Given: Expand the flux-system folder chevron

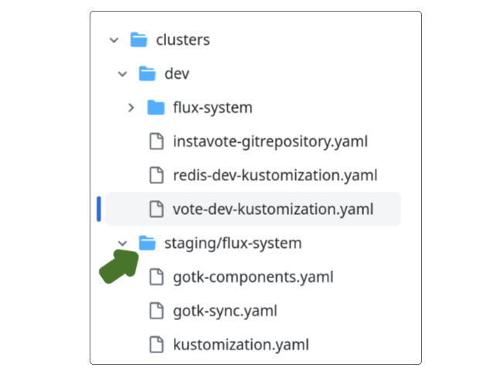Looking at the screenshot, I should (x=131, y=107).
